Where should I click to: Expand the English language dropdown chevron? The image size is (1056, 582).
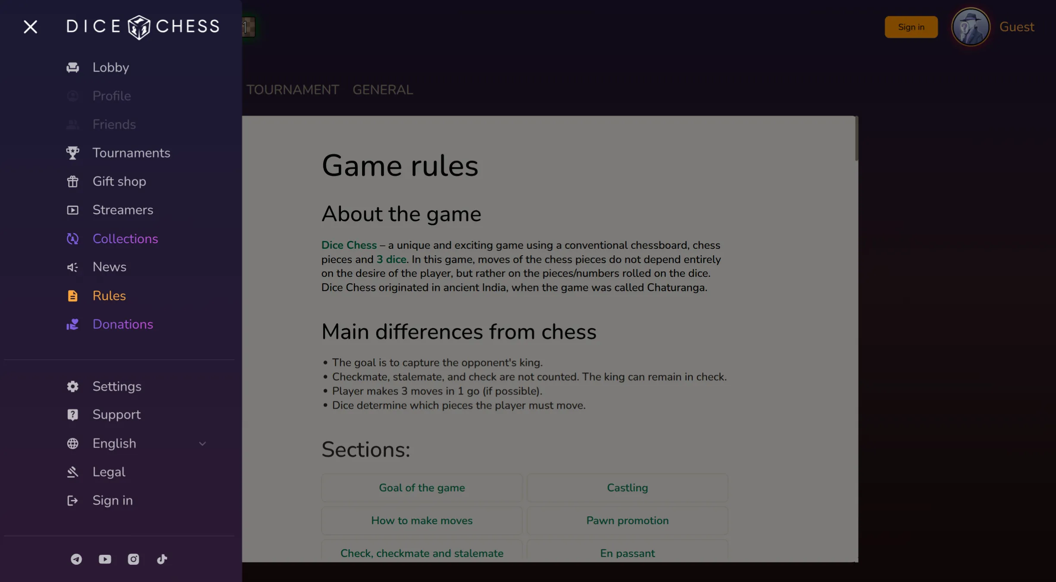tap(202, 444)
